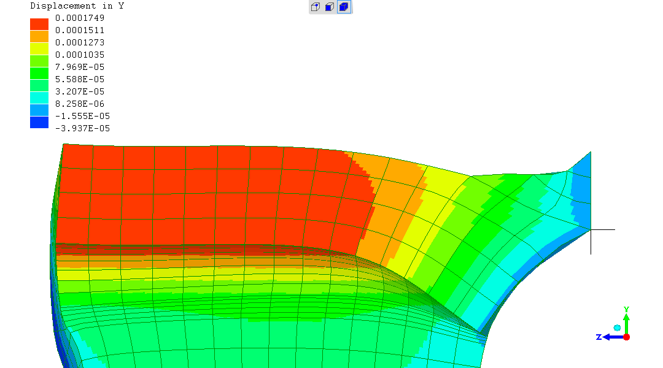This screenshot has width=663, height=368.
Task: Click the maximum legend value 0.0001749
Action: pos(80,18)
